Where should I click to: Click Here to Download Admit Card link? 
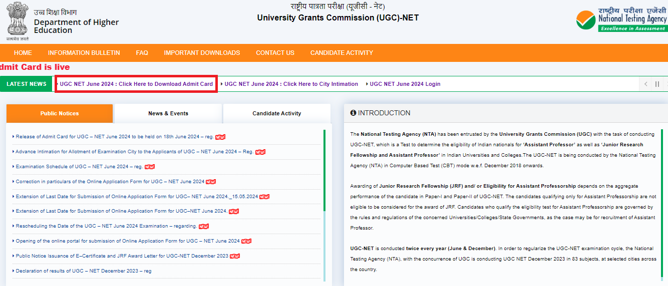point(136,84)
